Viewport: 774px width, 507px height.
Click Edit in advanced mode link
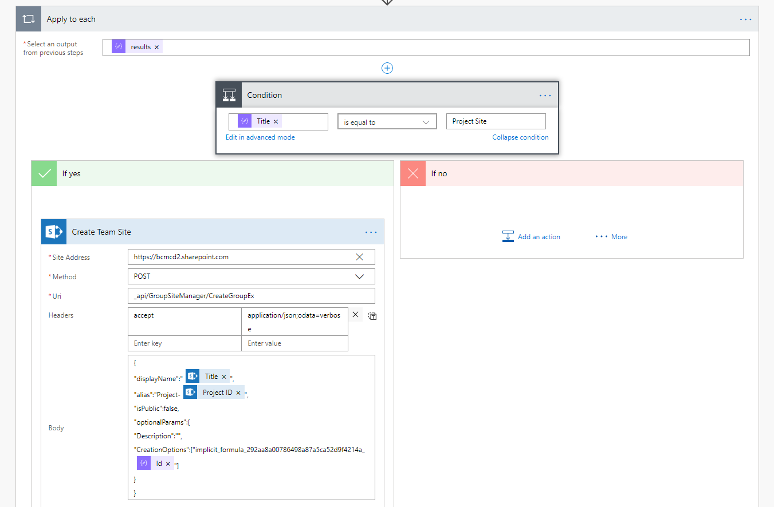(x=260, y=137)
